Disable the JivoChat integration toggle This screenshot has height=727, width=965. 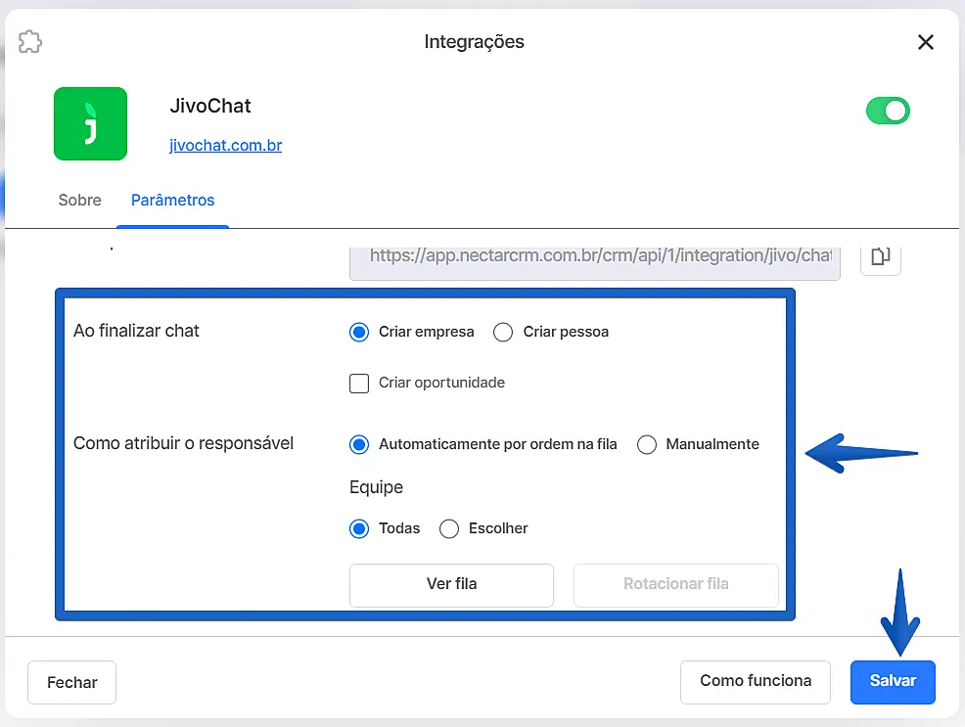pos(888,111)
